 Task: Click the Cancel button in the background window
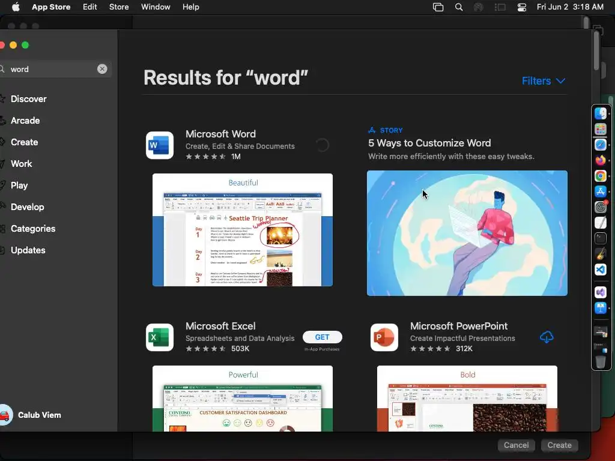click(x=516, y=445)
